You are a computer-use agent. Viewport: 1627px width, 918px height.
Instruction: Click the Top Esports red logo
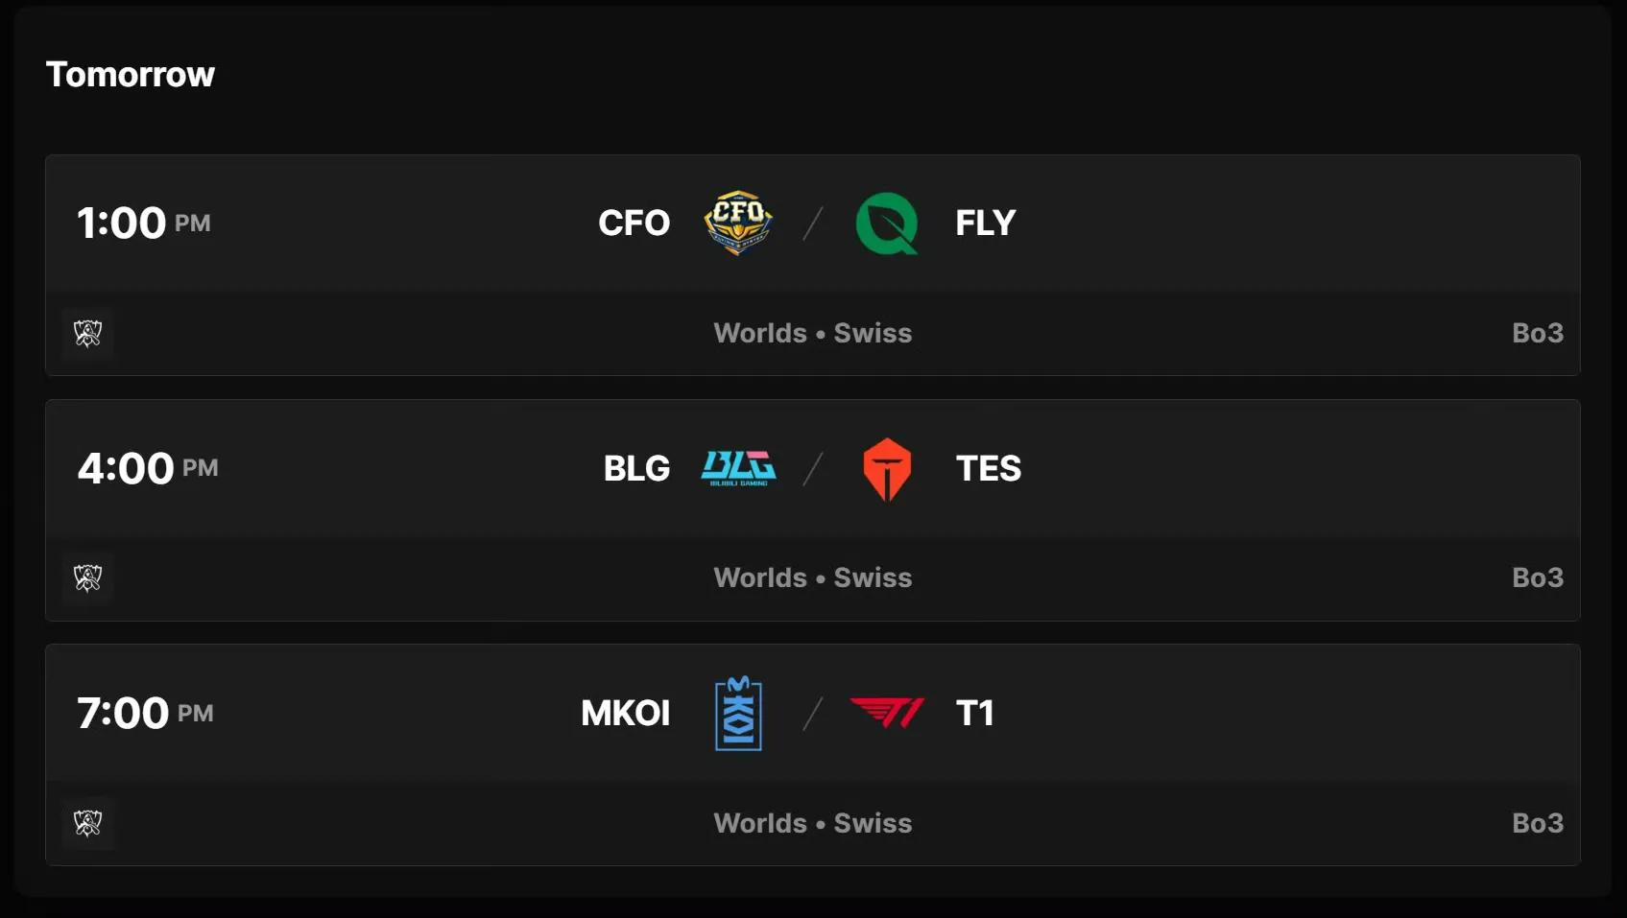[887, 469]
